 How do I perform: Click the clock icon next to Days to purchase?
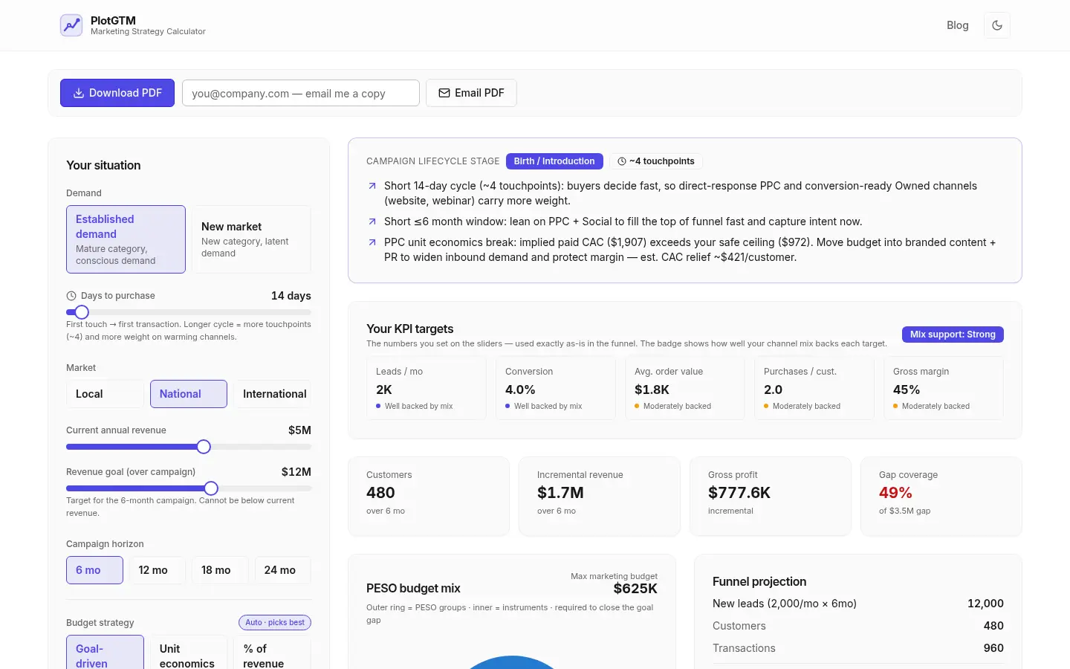pyautogui.click(x=71, y=296)
